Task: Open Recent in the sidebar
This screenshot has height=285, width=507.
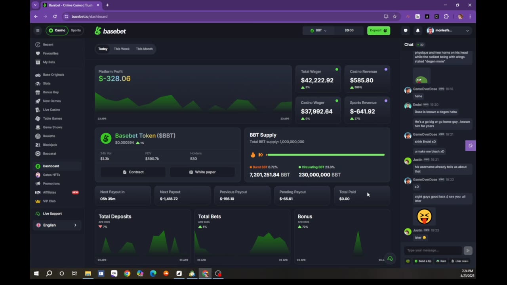Action: coord(48,45)
